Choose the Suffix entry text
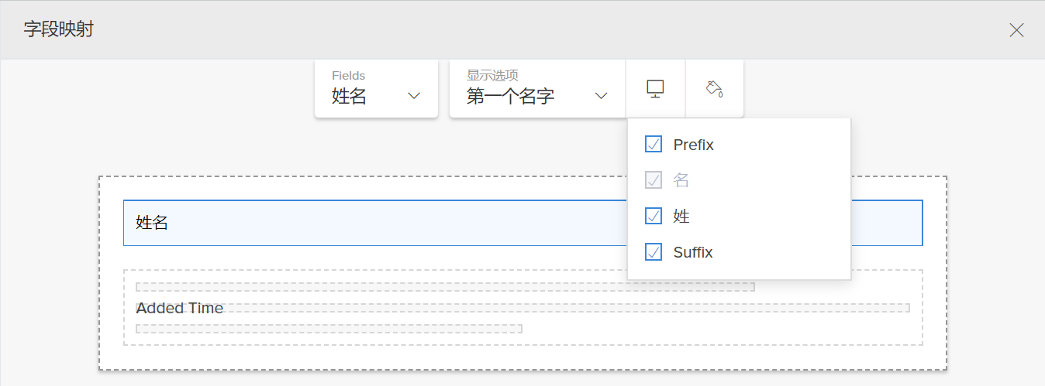 (692, 252)
